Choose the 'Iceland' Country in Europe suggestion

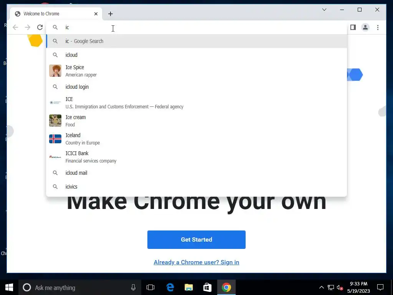(197, 139)
